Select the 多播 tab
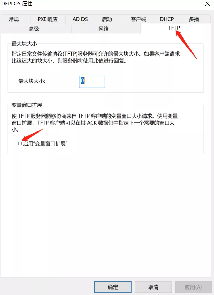This screenshot has width=214, height=295. coord(194,19)
